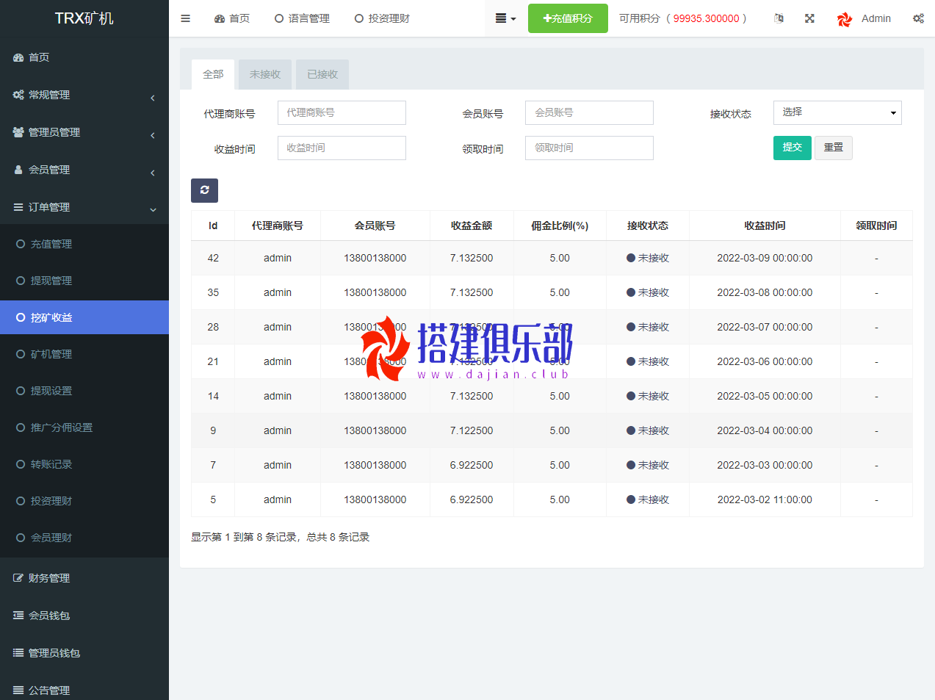935x700 pixels.
Task: Click the 领取时间 column header
Action: pyautogui.click(x=876, y=225)
